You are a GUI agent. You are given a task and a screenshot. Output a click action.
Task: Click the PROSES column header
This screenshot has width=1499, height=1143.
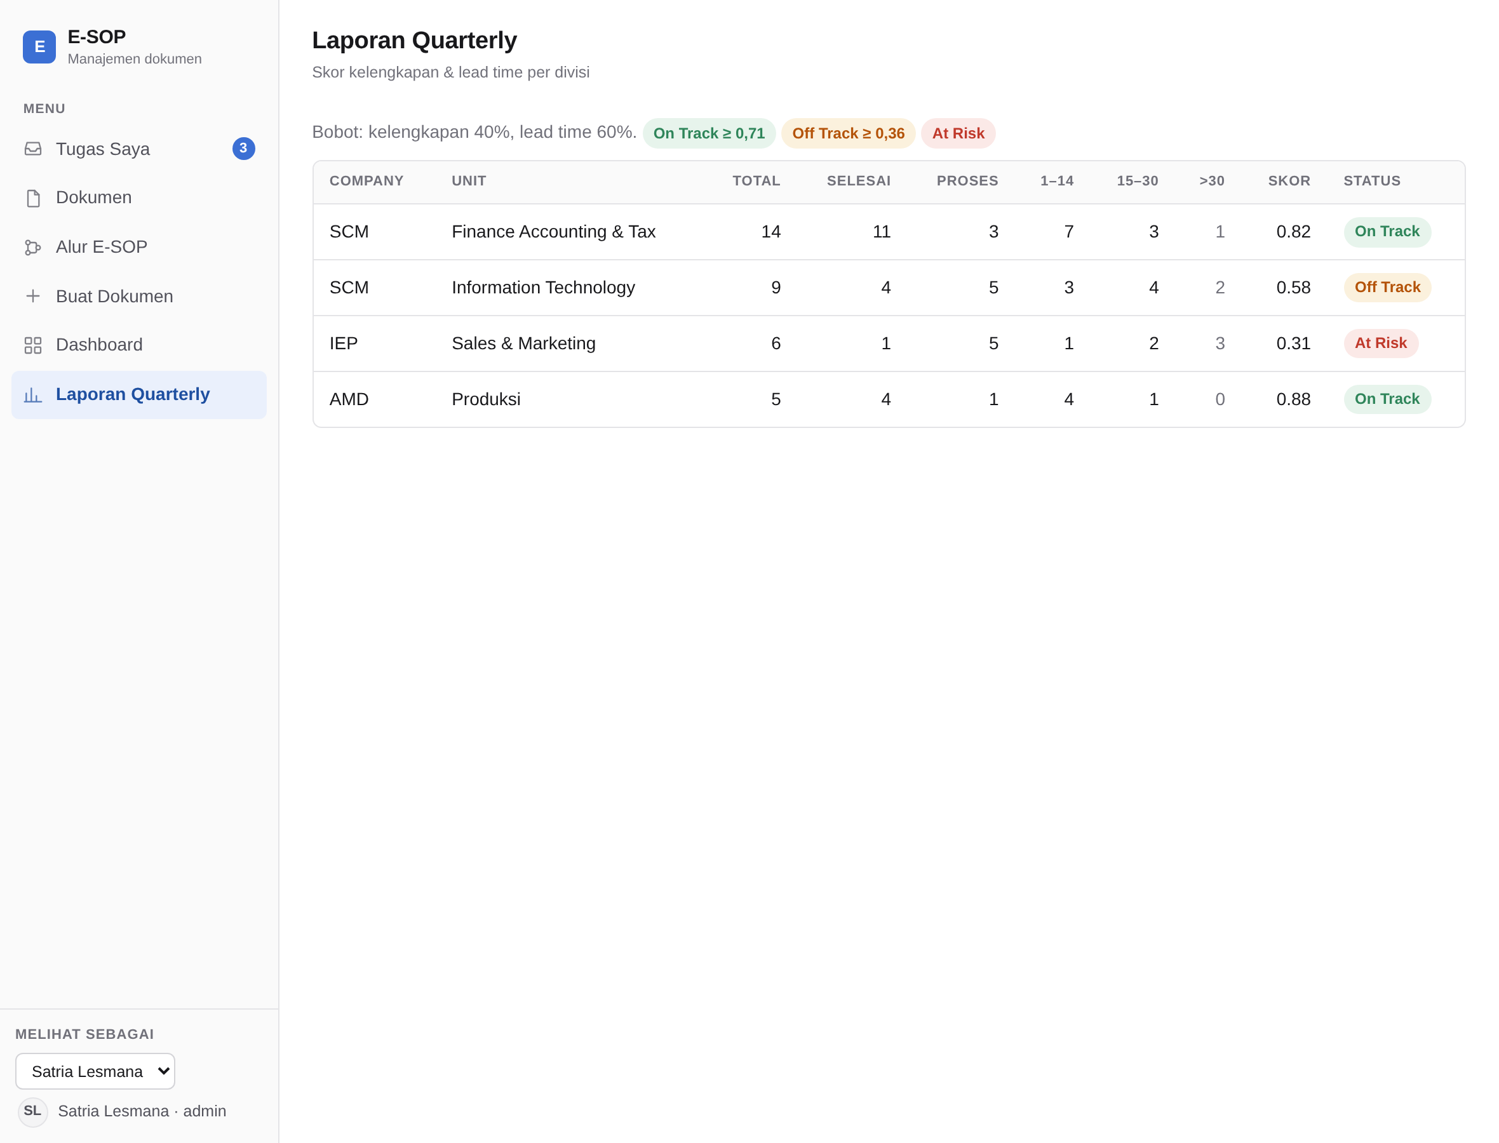pos(967,181)
